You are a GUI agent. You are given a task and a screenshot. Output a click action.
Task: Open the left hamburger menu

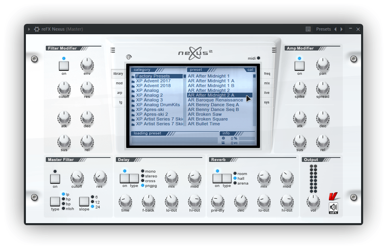click(x=113, y=50)
